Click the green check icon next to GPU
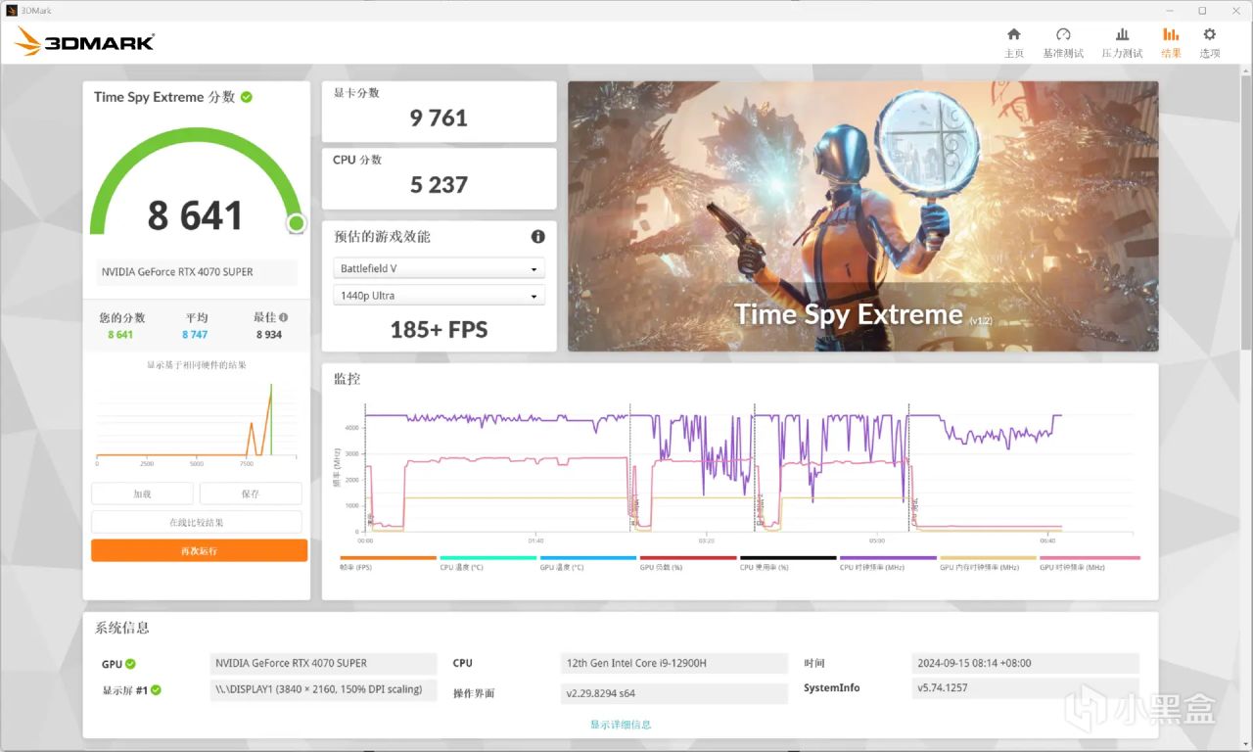This screenshot has height=752, width=1253. click(131, 664)
